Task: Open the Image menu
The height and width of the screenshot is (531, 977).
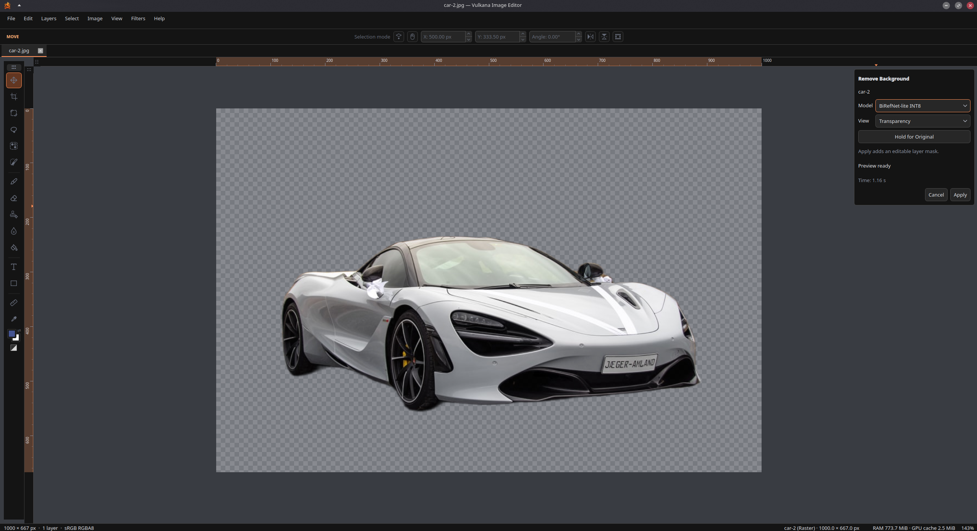Action: pos(95,18)
